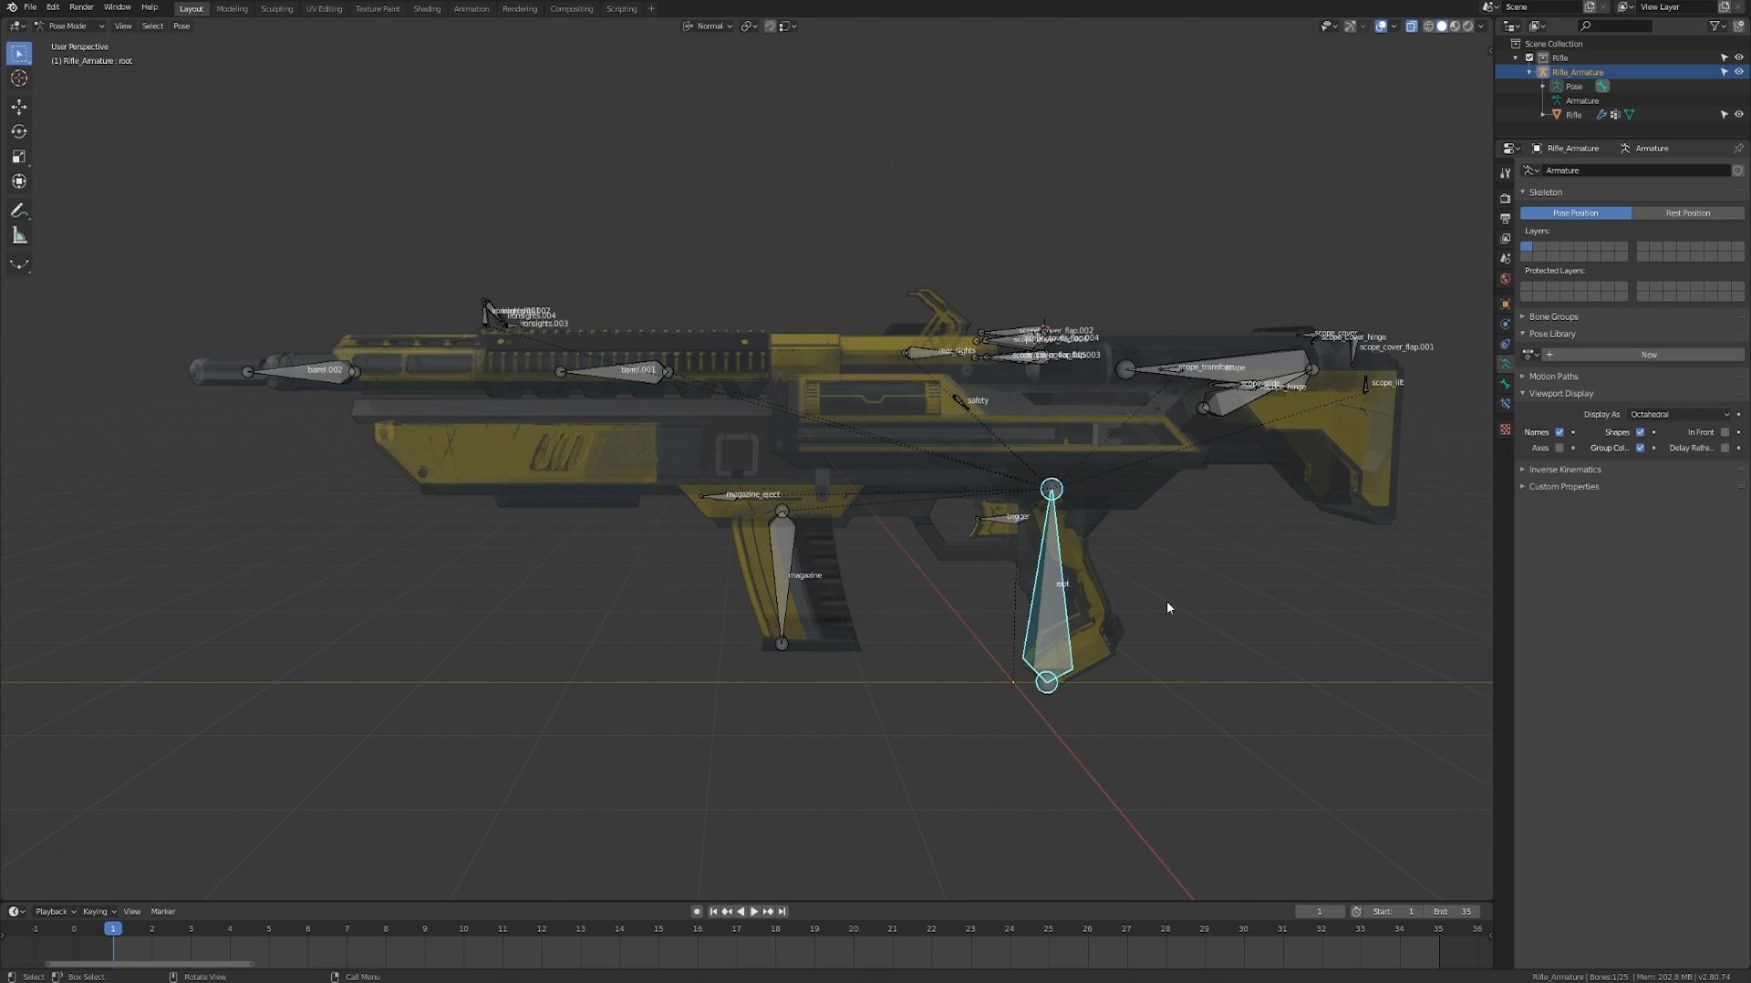Toggle auto keying record button
The height and width of the screenshot is (983, 1751).
(x=697, y=911)
